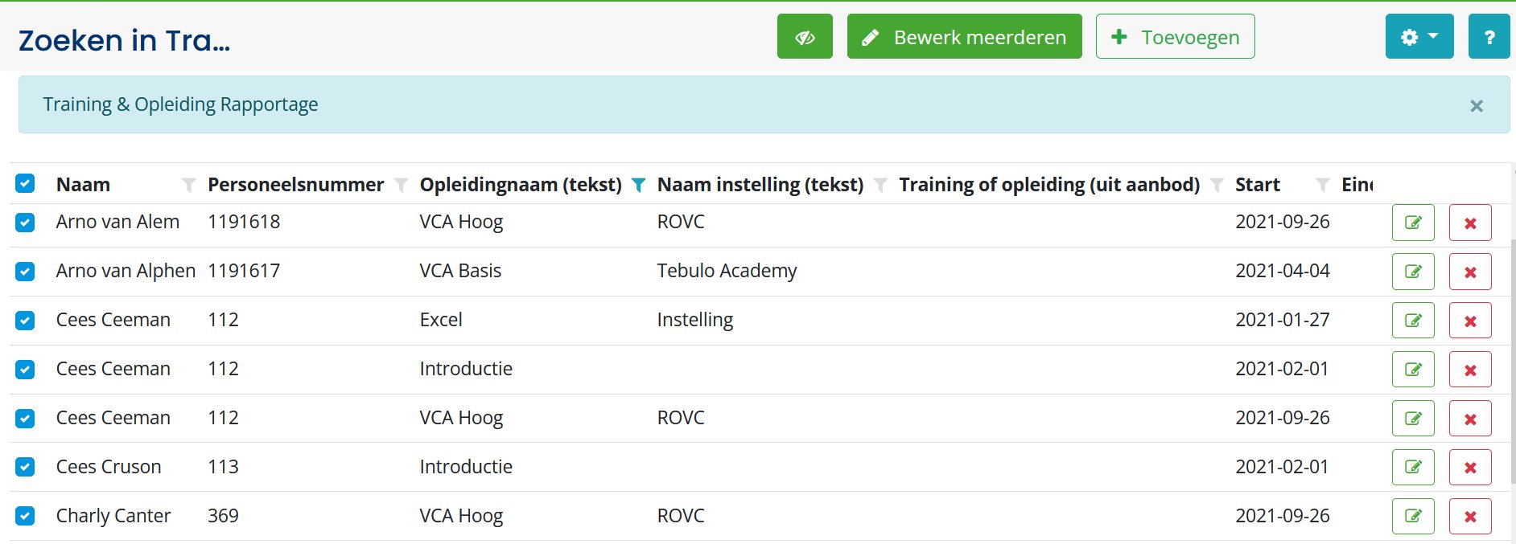This screenshot has height=544, width=1516.
Task: Open the Personeelsnummer column filter
Action: click(401, 186)
